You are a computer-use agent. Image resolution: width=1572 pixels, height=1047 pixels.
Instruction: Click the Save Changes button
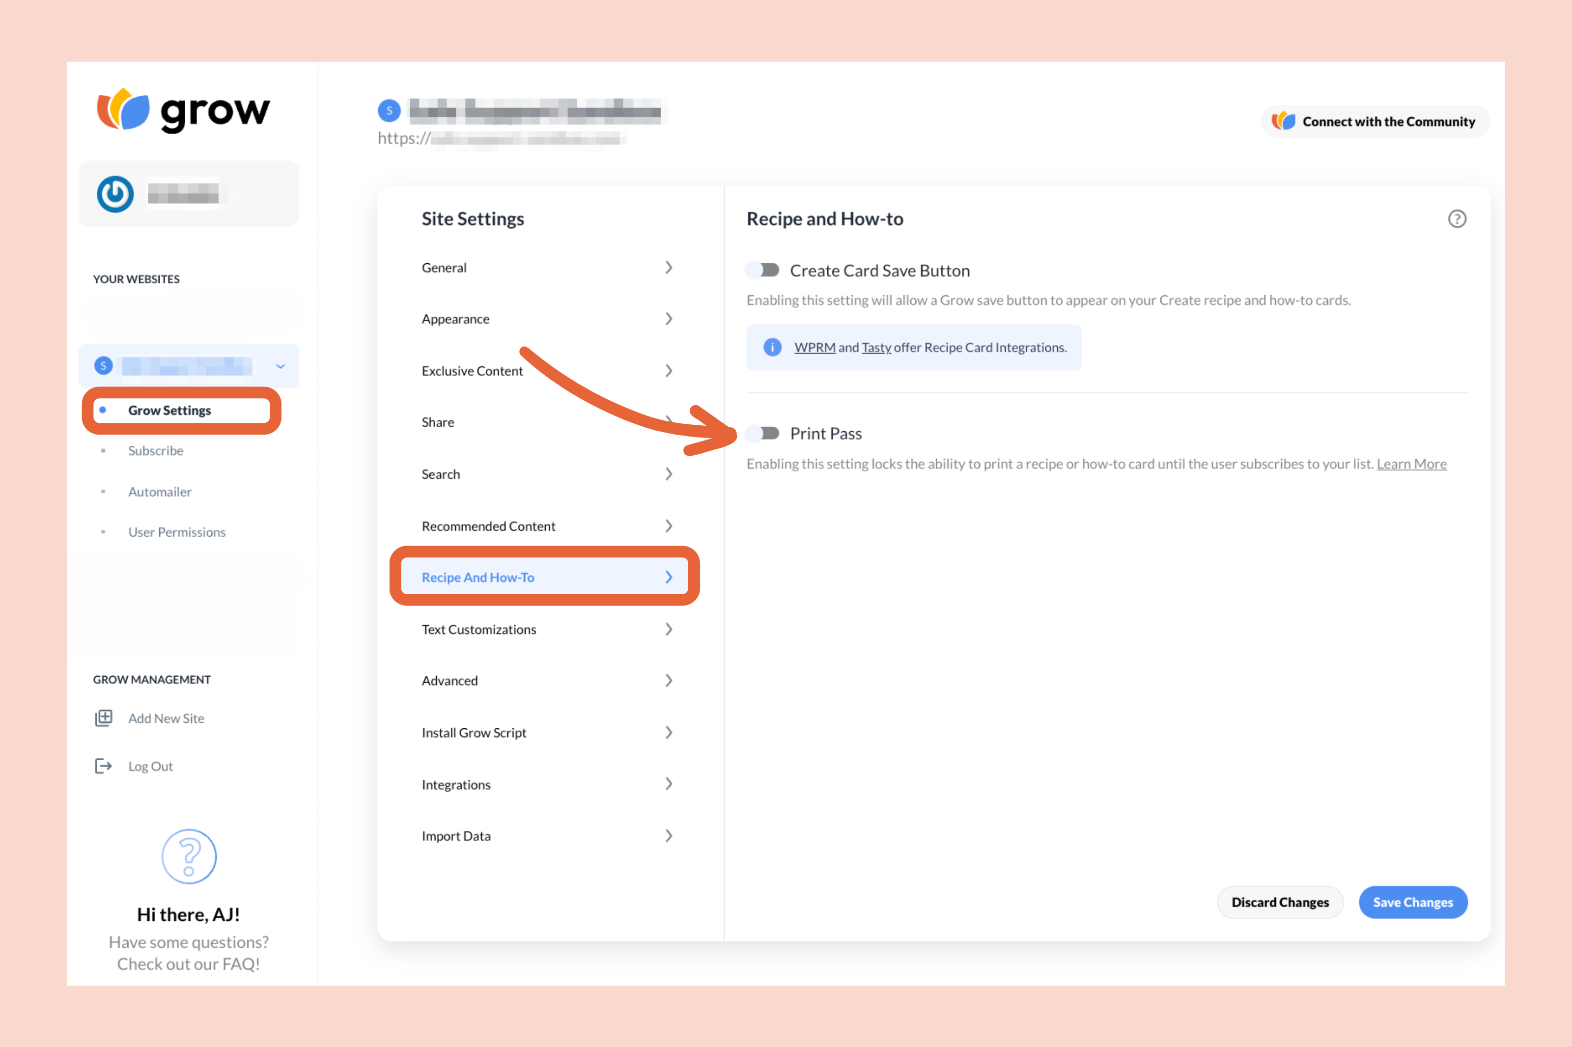click(1413, 902)
